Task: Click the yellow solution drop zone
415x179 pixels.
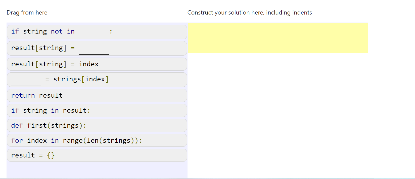Action: [278, 38]
